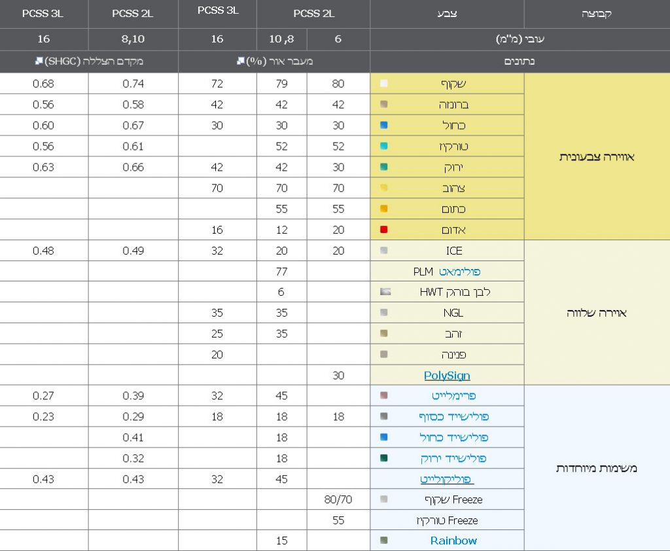Click the 0.27 SHGC value

44,395
